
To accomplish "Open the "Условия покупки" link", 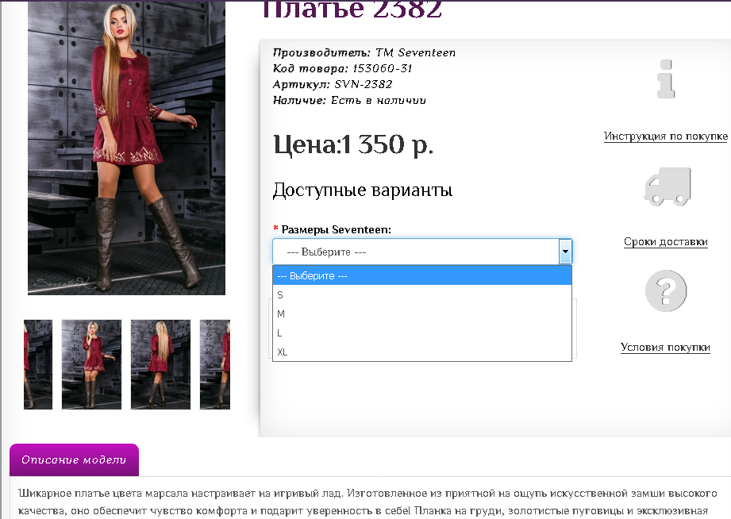I will click(x=665, y=347).
